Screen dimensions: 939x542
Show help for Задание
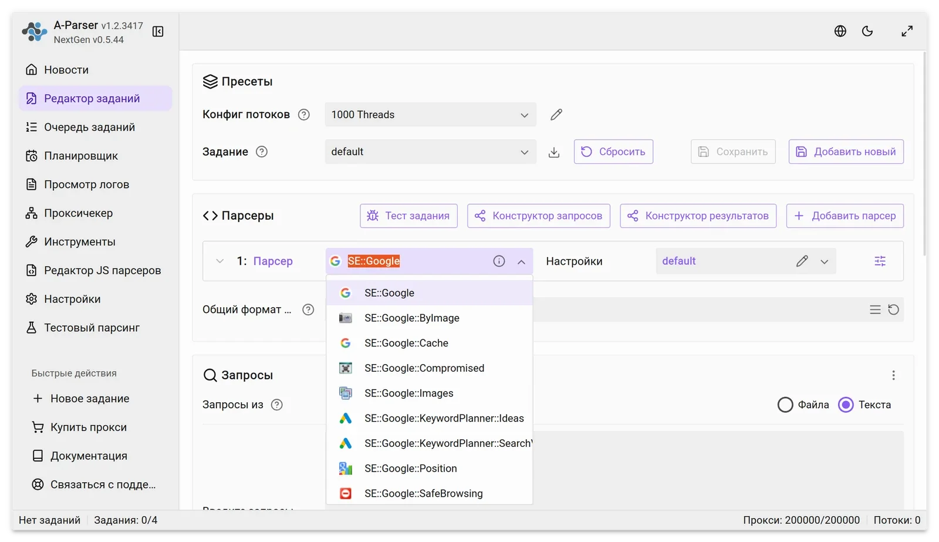pyautogui.click(x=262, y=152)
